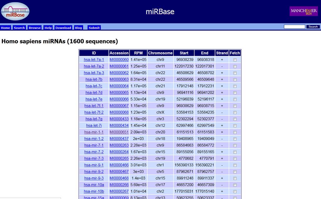The width and height of the screenshot is (321, 199).
Task: Open the hsa-let-7a-3 ID link
Action: [x=94, y=73]
